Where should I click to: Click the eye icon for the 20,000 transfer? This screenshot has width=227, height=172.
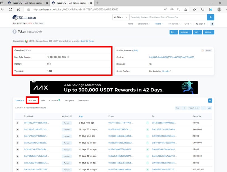(18, 136)
